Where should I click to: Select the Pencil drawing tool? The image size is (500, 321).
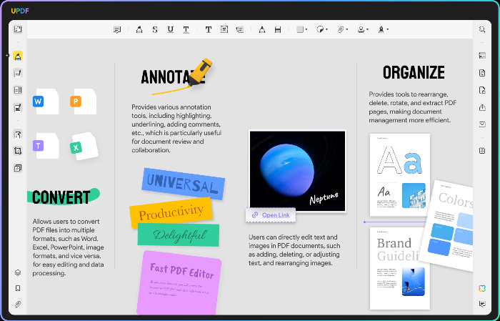click(x=262, y=30)
